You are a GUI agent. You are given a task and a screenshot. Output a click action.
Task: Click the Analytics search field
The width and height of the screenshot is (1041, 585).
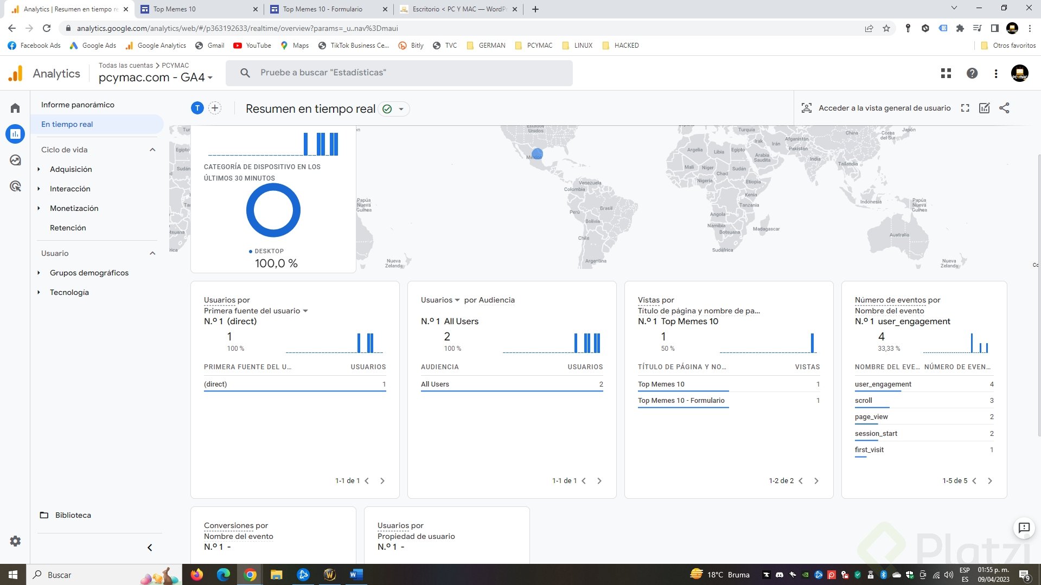399,73
